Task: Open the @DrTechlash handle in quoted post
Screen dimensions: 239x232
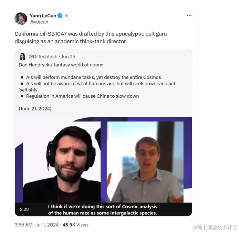Action: click(x=43, y=57)
